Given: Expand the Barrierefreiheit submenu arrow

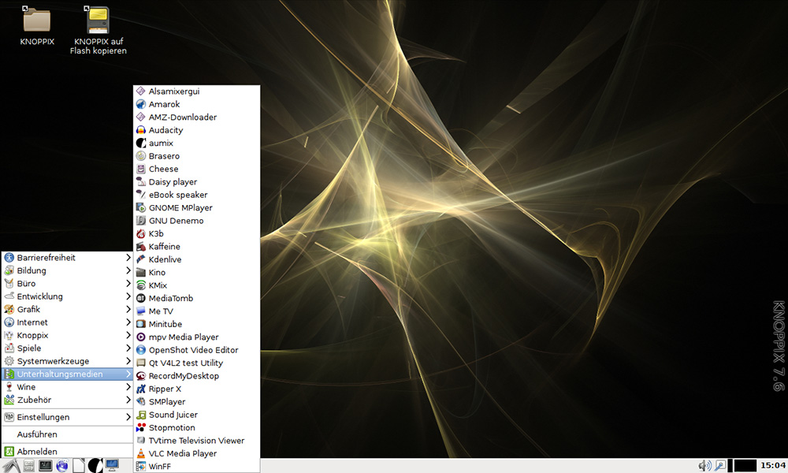Looking at the screenshot, I should coord(128,257).
